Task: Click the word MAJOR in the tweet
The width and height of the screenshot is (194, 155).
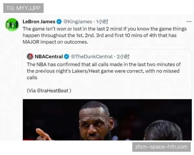Action: 31,42
